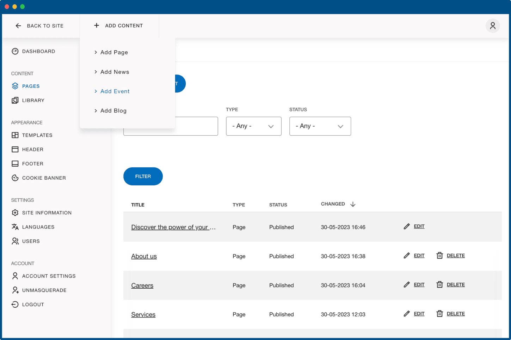Open the Dashboard icon in sidebar
This screenshot has height=340, width=511.
(15, 51)
